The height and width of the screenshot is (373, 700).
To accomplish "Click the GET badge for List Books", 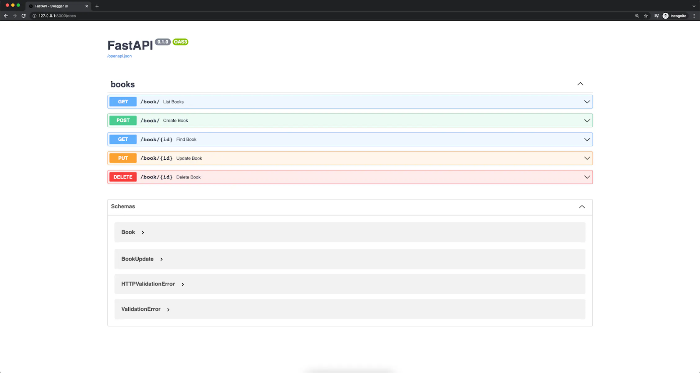I will click(x=123, y=102).
